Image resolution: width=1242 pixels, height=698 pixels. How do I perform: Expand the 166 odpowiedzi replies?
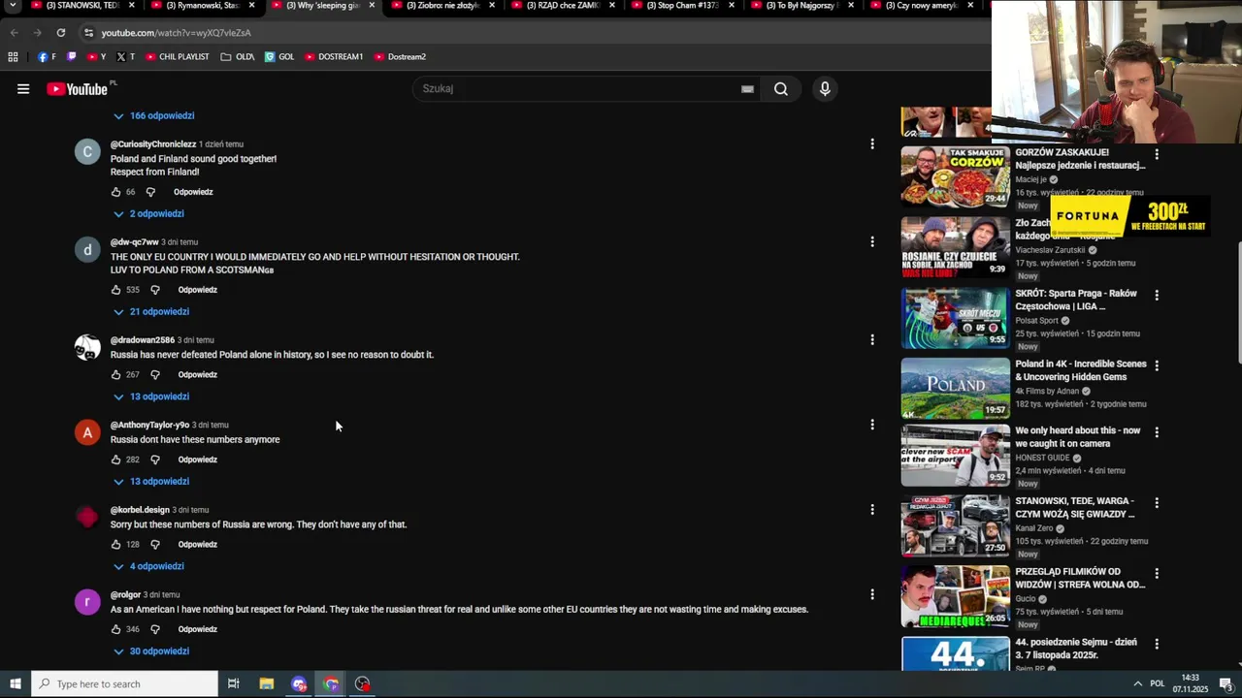pyautogui.click(x=153, y=115)
